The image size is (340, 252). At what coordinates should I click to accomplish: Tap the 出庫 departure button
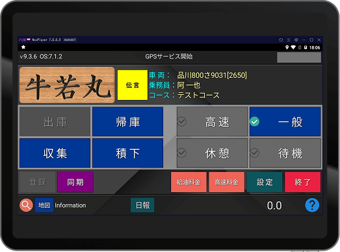click(x=55, y=121)
